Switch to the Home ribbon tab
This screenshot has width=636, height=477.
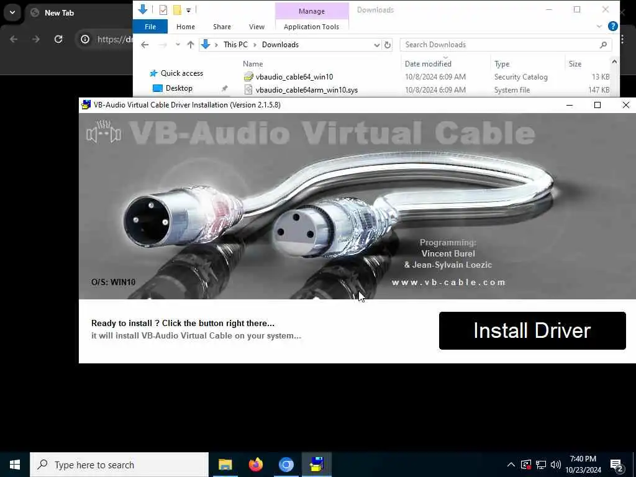[185, 27]
